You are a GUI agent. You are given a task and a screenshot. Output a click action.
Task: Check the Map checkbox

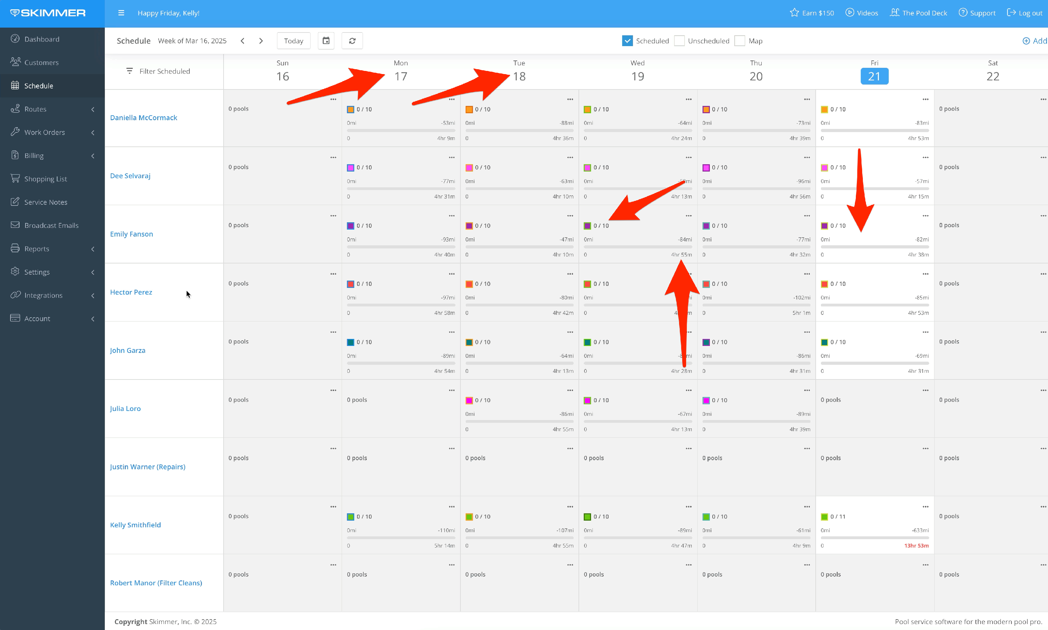740,41
